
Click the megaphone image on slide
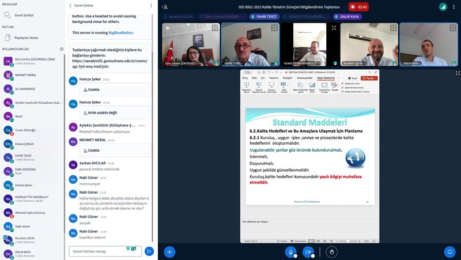(355, 158)
